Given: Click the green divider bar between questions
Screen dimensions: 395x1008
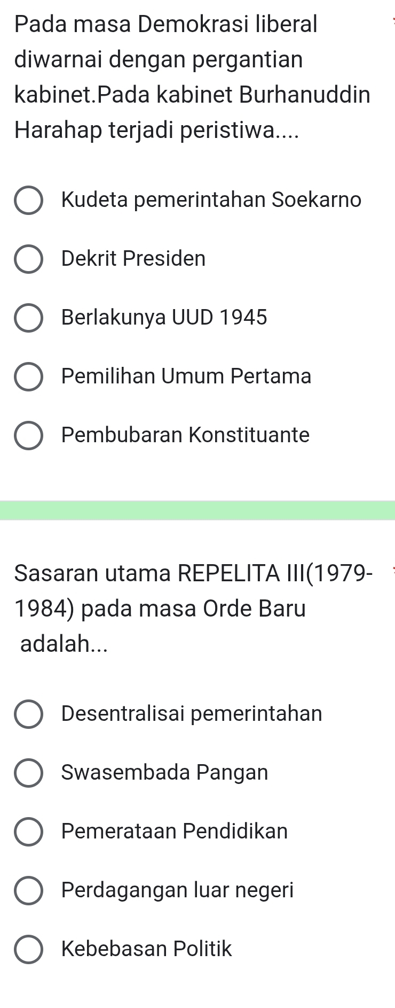Looking at the screenshot, I should click(x=197, y=510).
